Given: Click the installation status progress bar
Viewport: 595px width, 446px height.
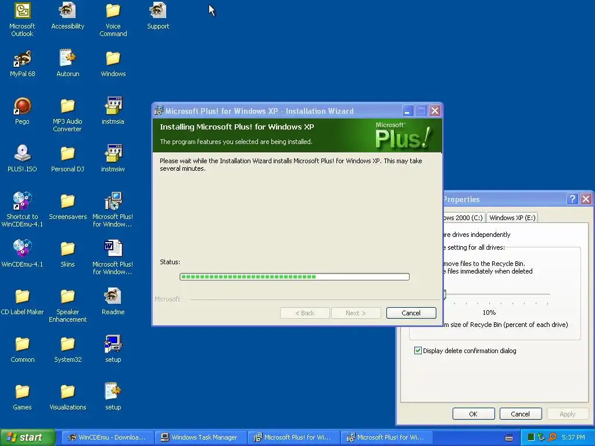Looking at the screenshot, I should [295, 276].
